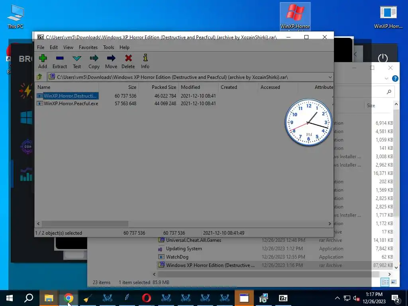Click the archive path address field

[x=190, y=77]
